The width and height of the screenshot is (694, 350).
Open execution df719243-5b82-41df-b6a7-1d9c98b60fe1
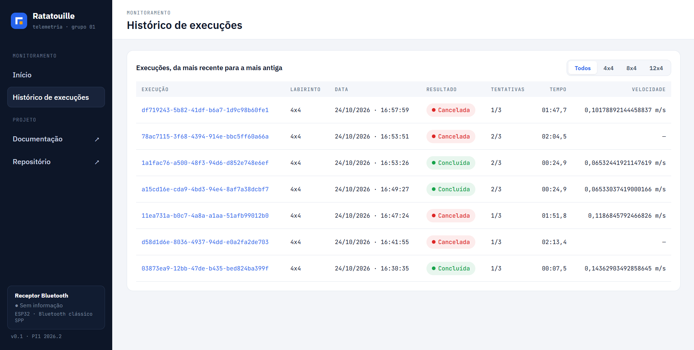click(x=205, y=110)
